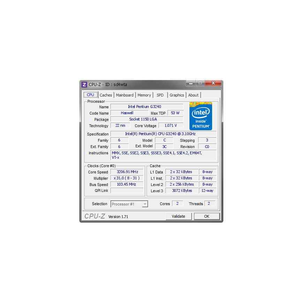This screenshot has height=303, width=303.
Task: Click the Level 2 size 2 x 256 KBytes
Action: coord(182,184)
